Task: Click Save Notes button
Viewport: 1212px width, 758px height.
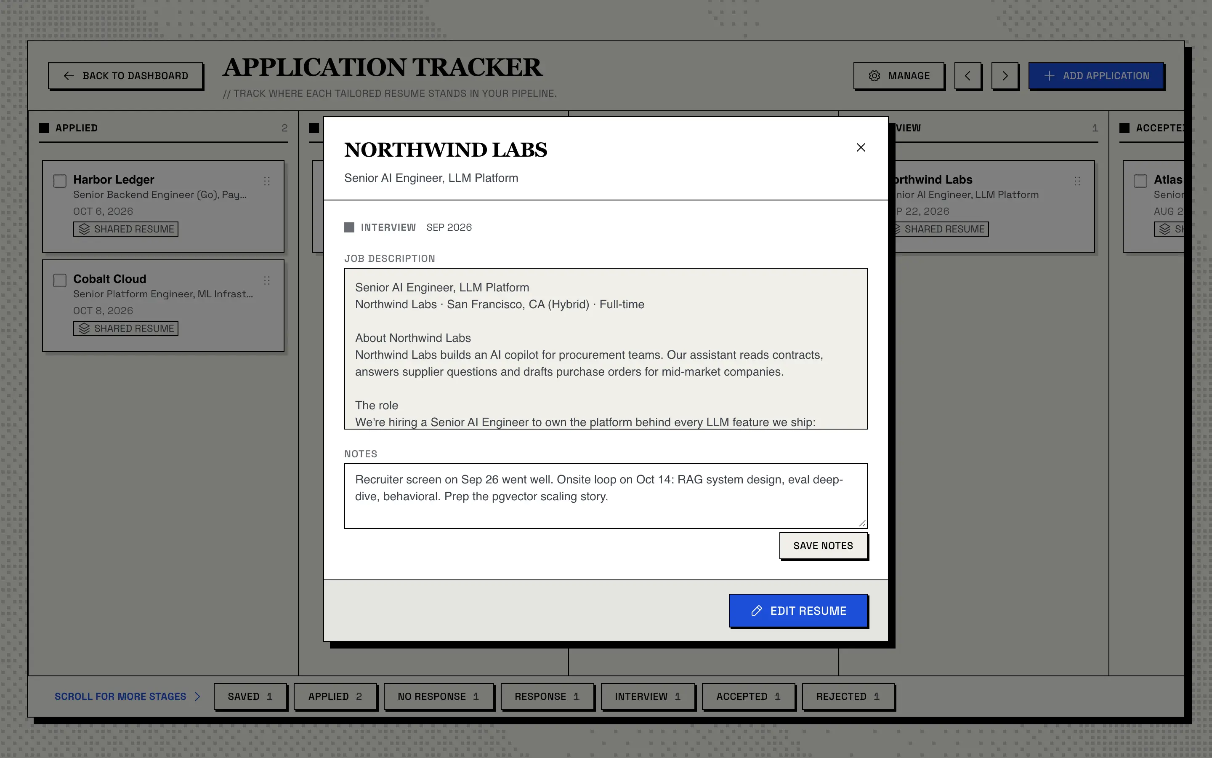Action: 823,545
